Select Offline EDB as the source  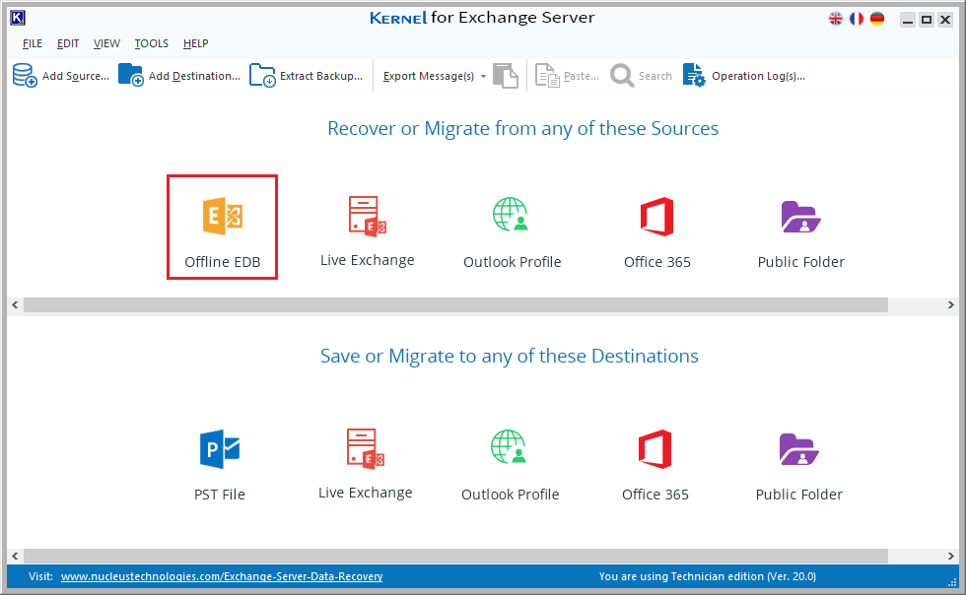(x=223, y=228)
